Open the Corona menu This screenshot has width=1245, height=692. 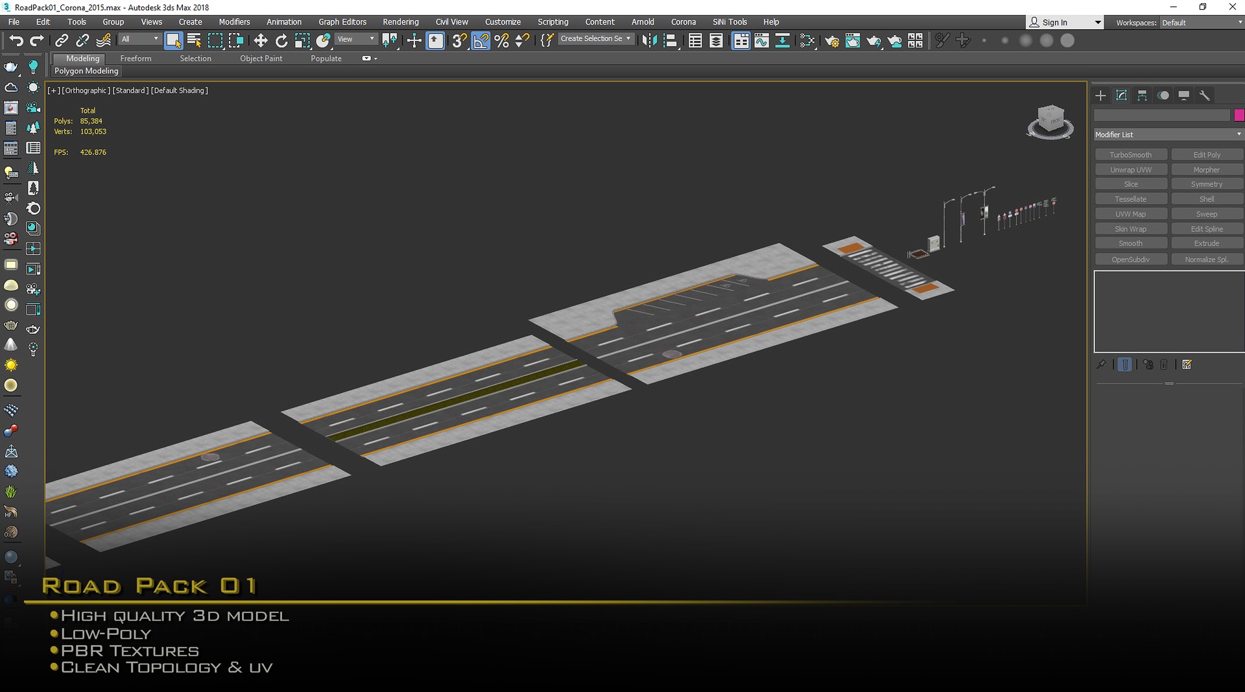pos(683,21)
